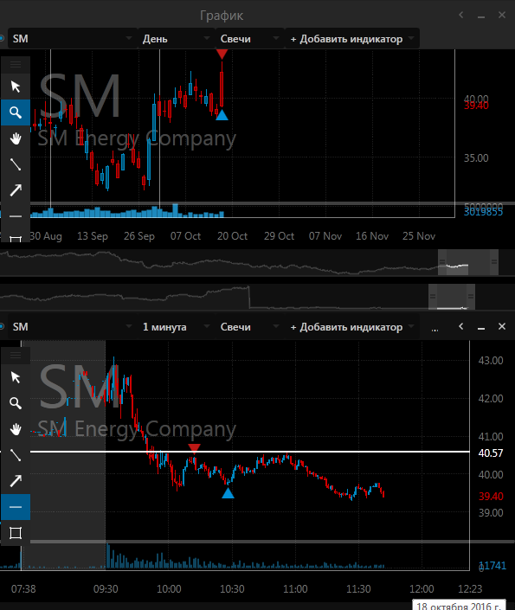Click the 40.57 horizontal line price label
The image size is (515, 610).
(491, 453)
